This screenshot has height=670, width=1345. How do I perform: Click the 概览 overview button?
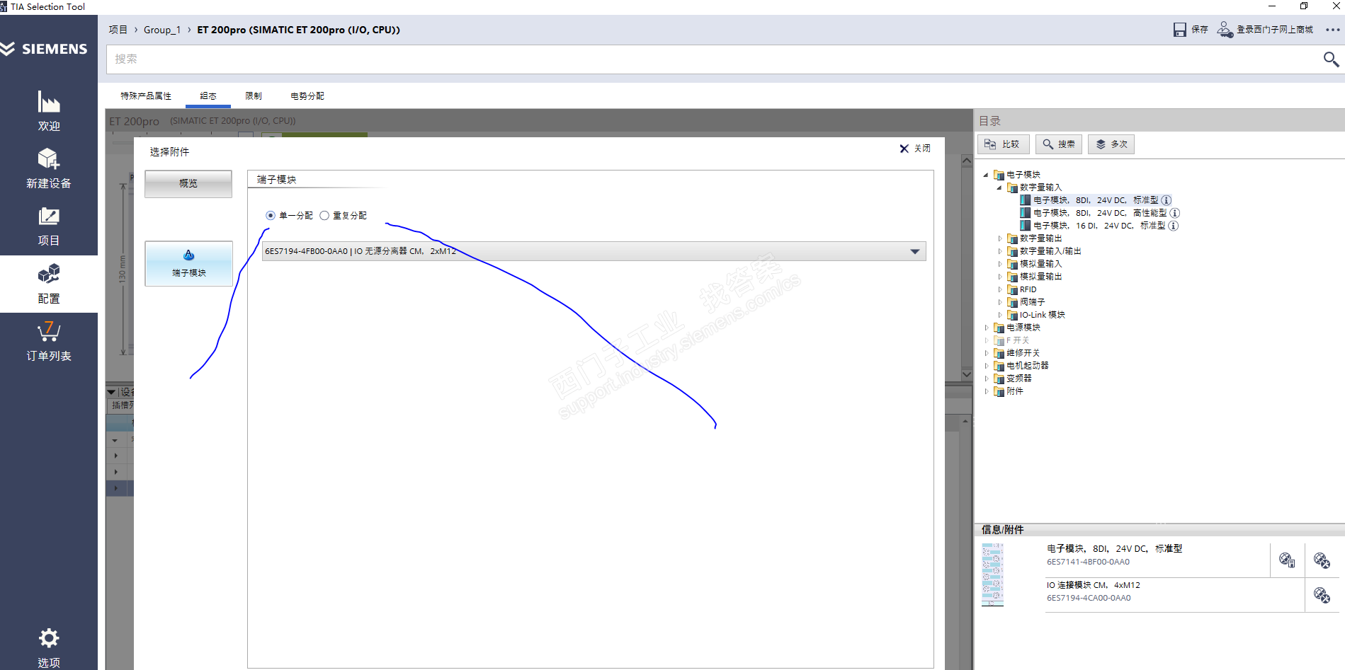[x=188, y=184]
